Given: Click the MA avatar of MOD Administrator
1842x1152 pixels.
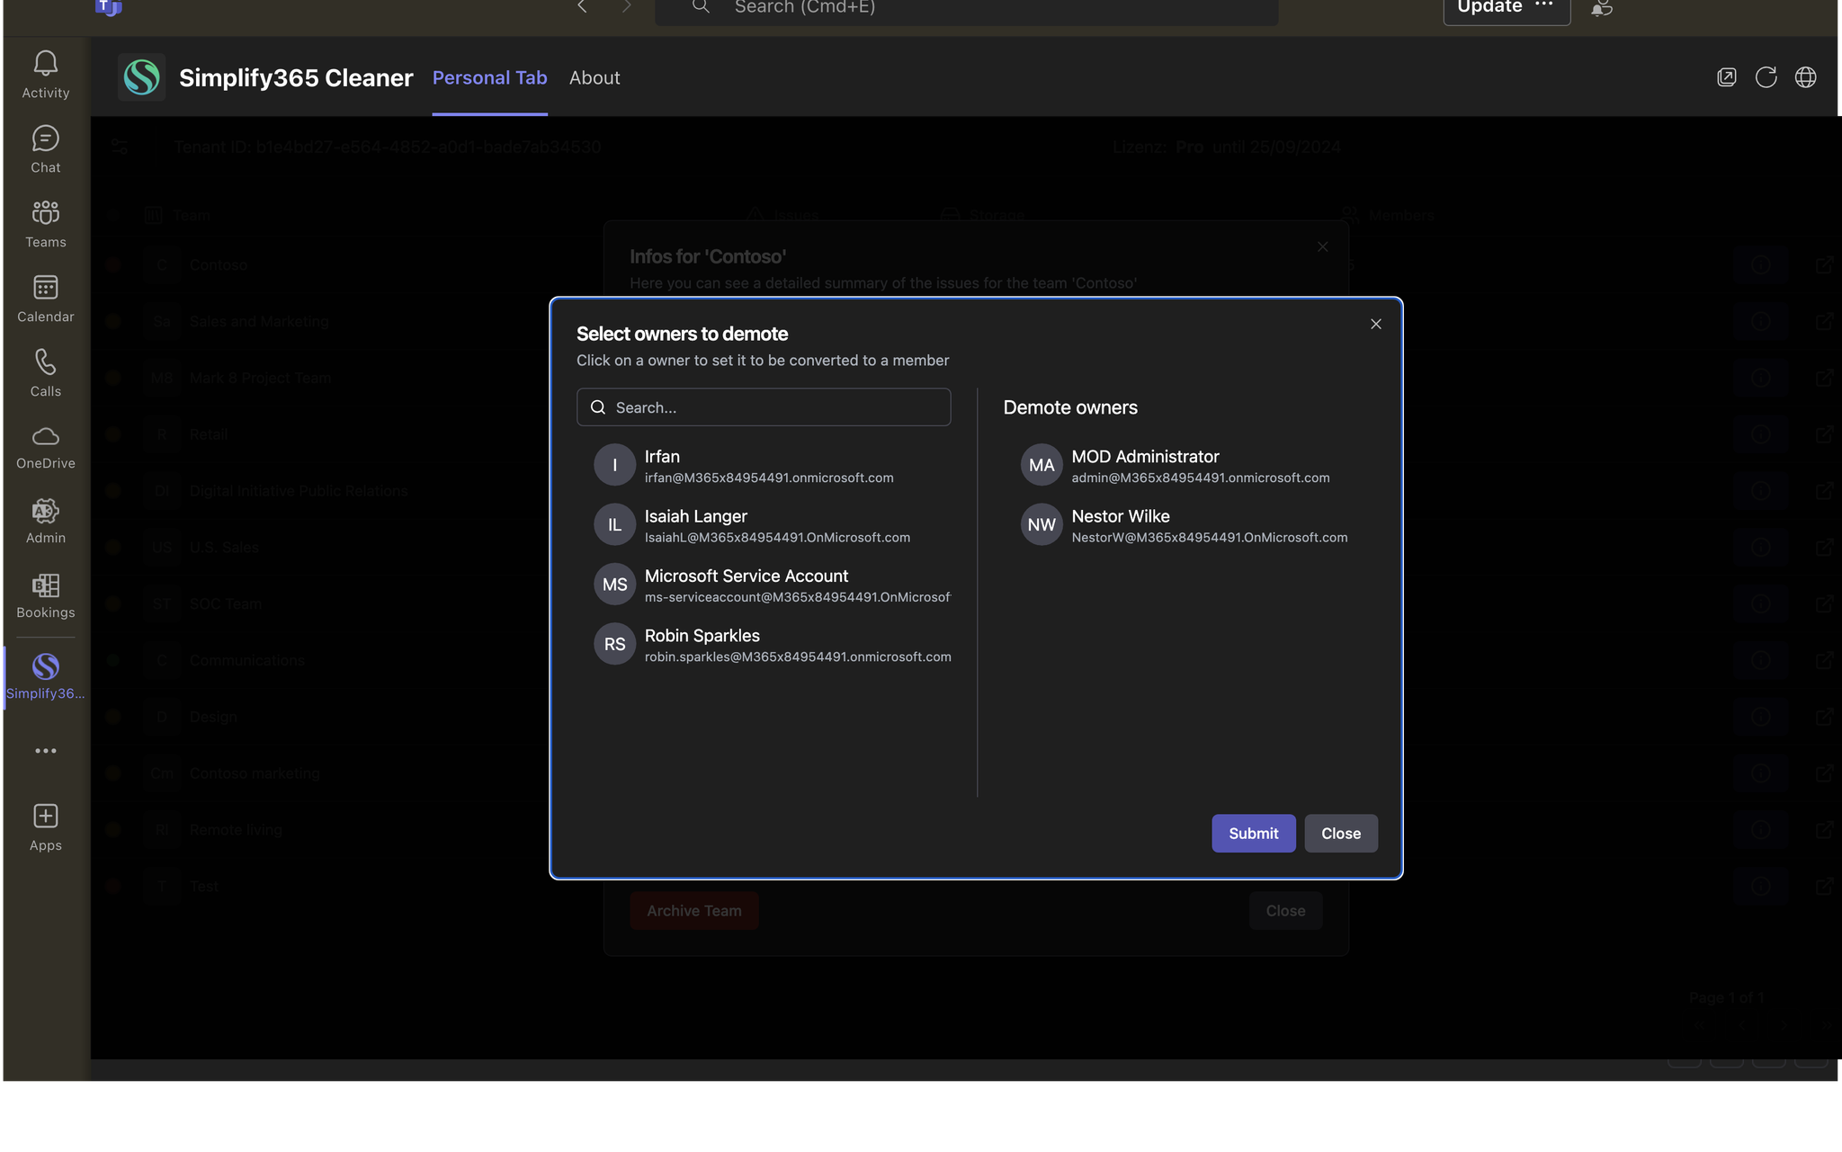Looking at the screenshot, I should point(1042,466).
